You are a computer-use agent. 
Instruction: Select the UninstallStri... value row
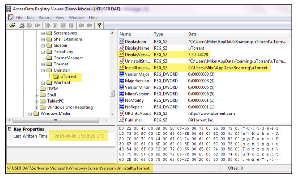[204, 61]
